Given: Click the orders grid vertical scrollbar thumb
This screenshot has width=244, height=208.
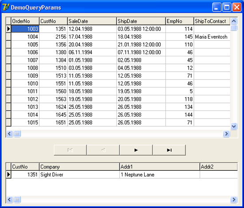Looking at the screenshot, I should click(x=234, y=28).
